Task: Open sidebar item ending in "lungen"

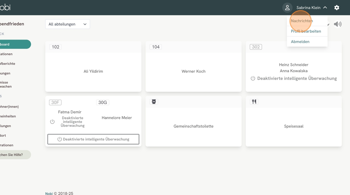Action: [x=5, y=126]
